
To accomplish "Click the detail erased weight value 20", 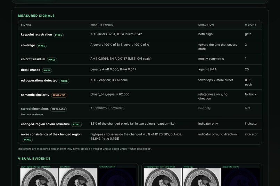I will point(247,69).
